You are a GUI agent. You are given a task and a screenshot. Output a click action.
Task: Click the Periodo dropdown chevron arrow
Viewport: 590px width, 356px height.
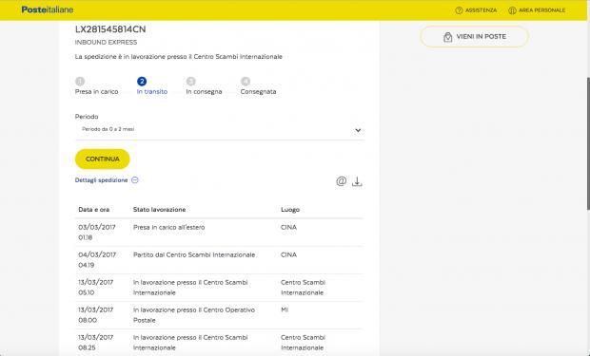tap(358, 130)
